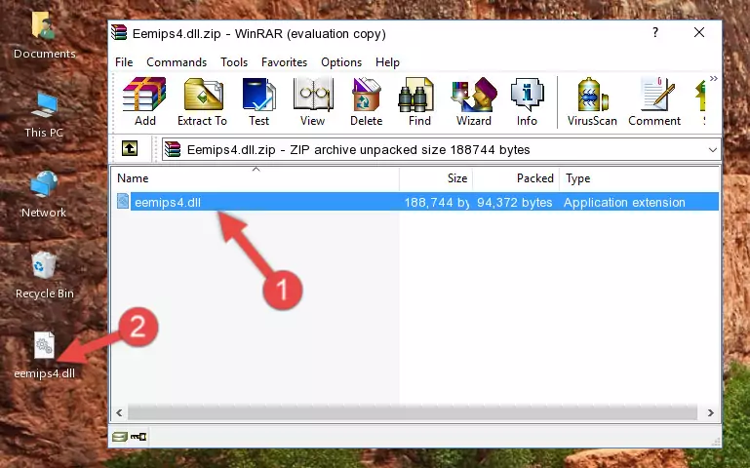
Task: Launch the Wizard tool
Action: point(474,101)
